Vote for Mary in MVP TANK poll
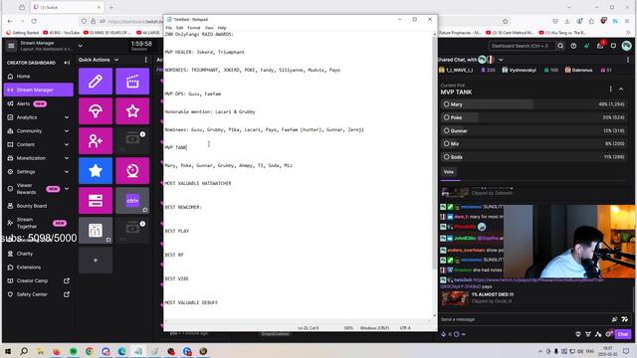 (x=533, y=104)
